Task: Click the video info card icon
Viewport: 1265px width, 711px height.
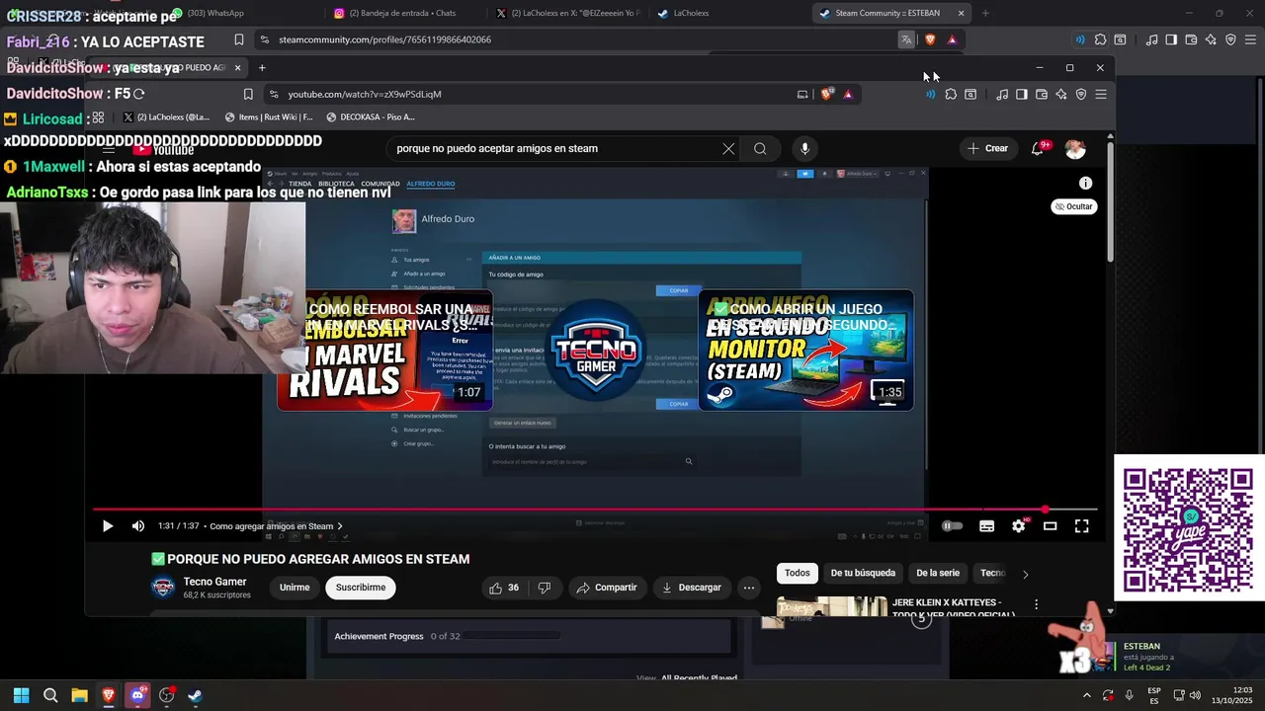Action: pos(1085,183)
